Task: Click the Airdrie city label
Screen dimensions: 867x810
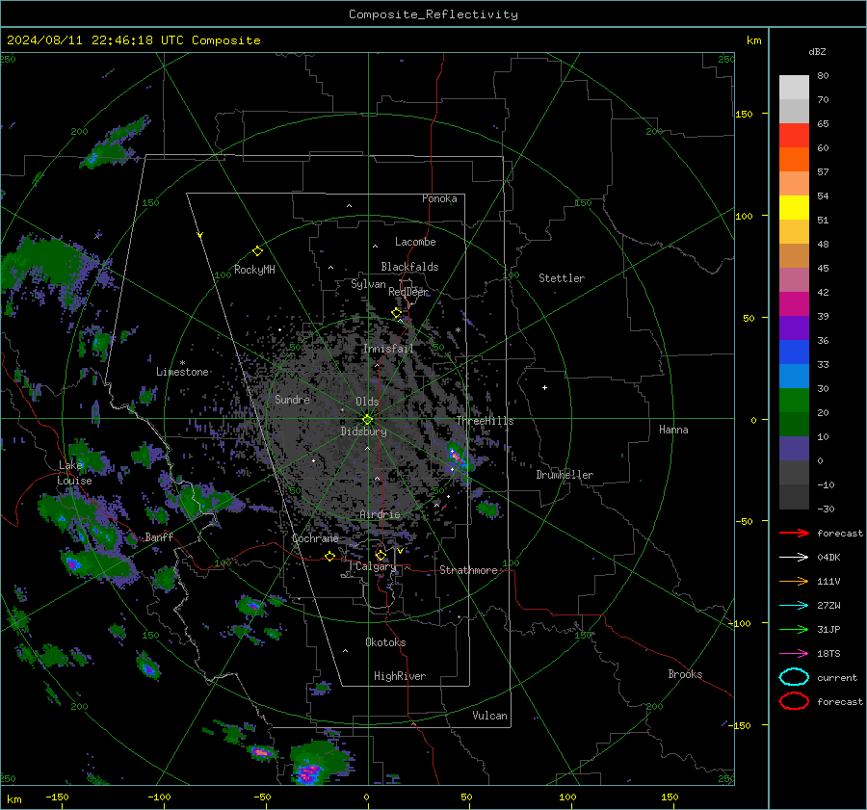Action: (380, 514)
